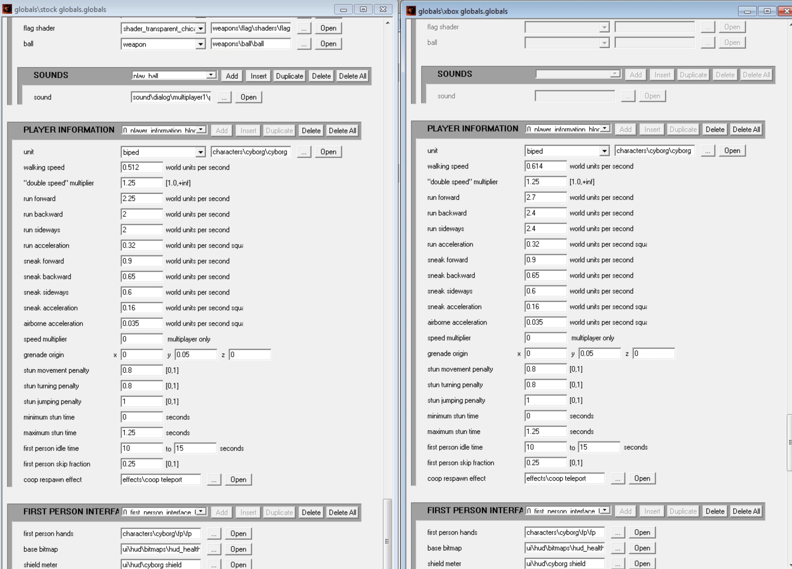792x569 pixels.
Task: Browse for coop respawn effect in xbox window
Action: tap(617, 478)
